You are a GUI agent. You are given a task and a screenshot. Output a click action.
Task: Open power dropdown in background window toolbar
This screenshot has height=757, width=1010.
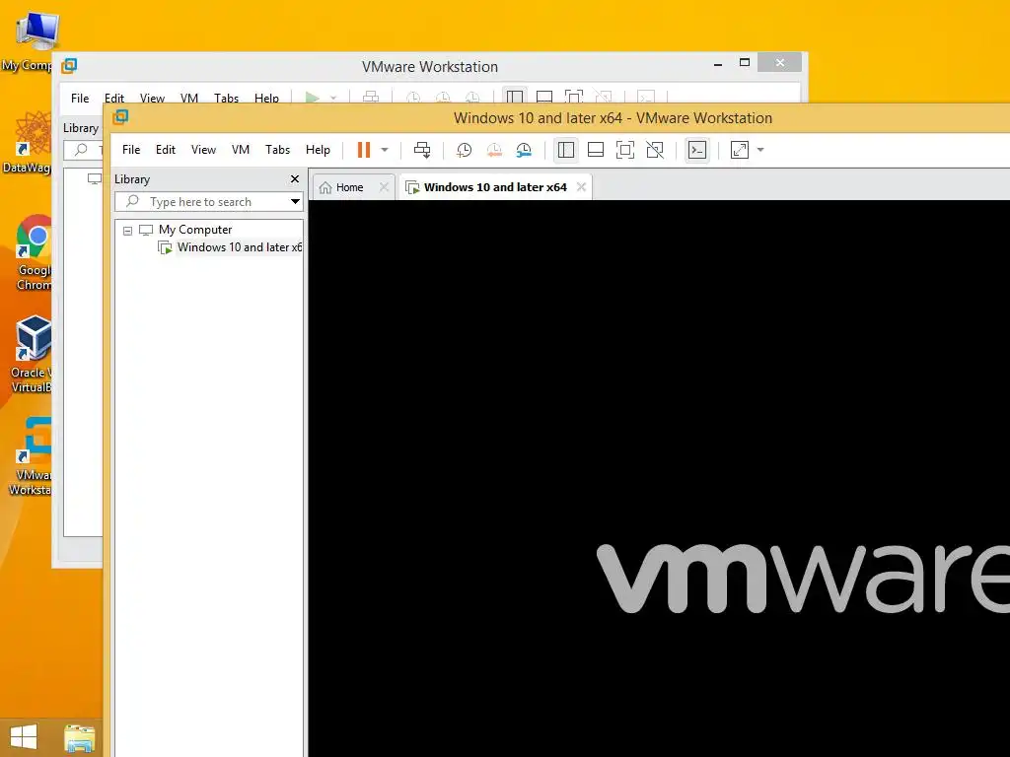click(x=333, y=98)
